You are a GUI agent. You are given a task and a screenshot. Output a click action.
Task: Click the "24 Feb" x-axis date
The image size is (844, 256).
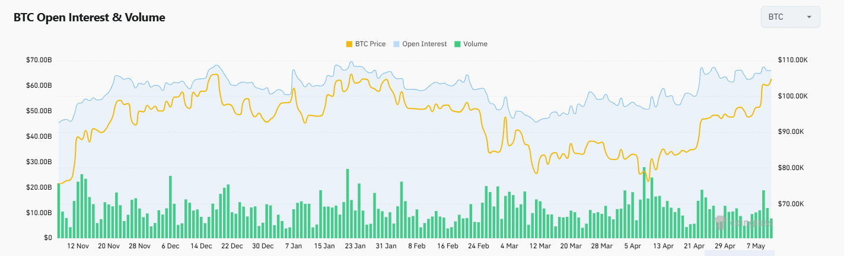tap(479, 246)
